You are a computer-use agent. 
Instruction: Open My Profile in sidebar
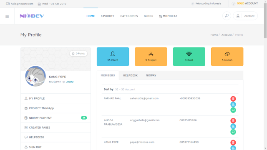pos(55,98)
